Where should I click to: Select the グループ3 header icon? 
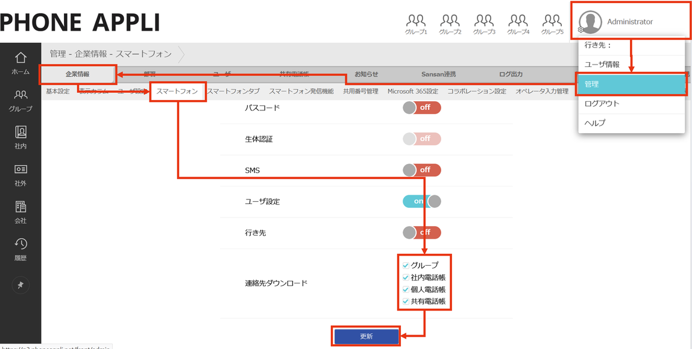point(483,24)
